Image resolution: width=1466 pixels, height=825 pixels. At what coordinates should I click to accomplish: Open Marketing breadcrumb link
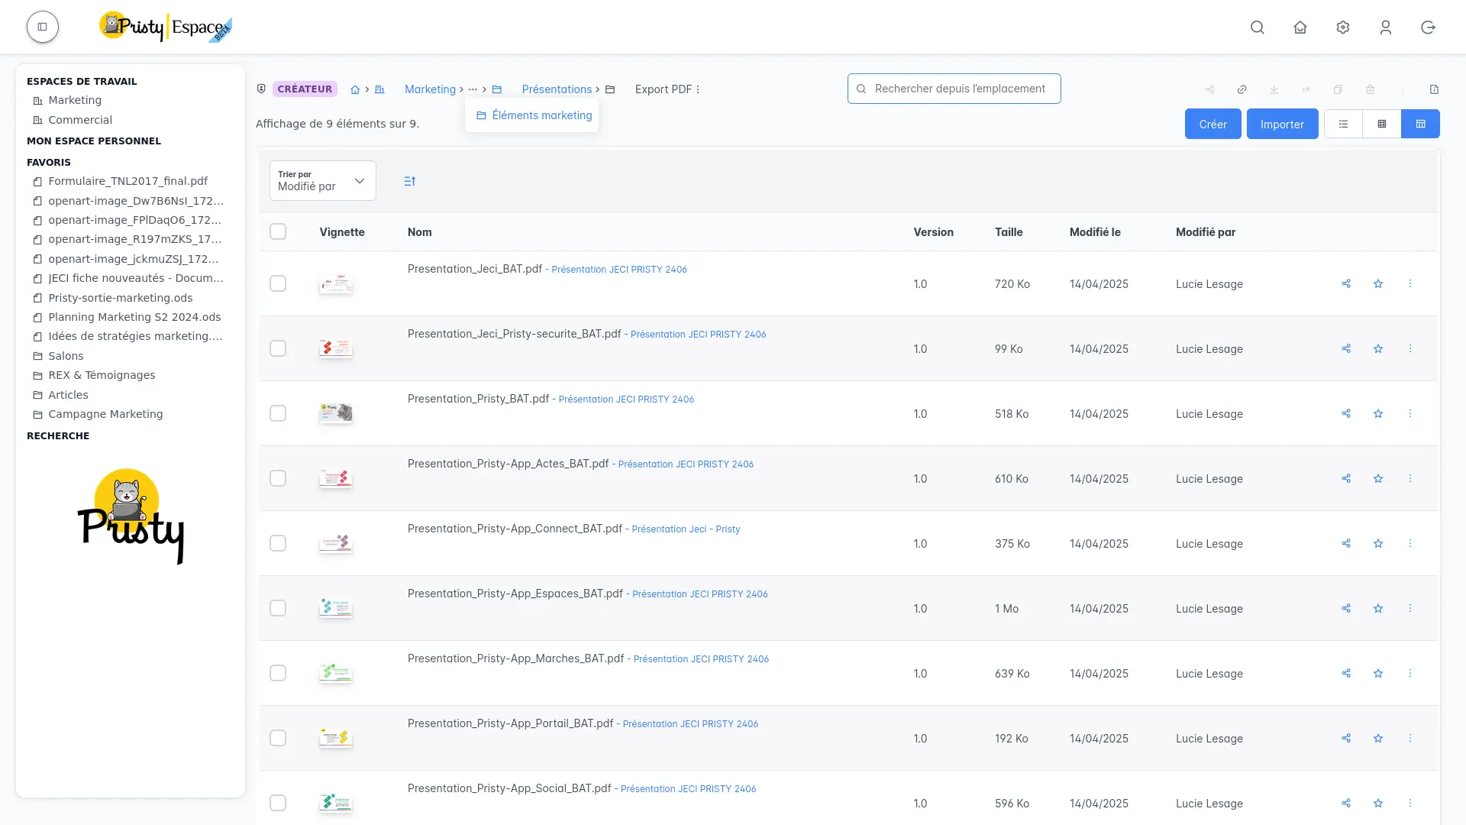point(430,89)
